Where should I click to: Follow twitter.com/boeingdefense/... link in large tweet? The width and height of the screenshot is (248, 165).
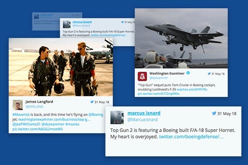coord(191,137)
